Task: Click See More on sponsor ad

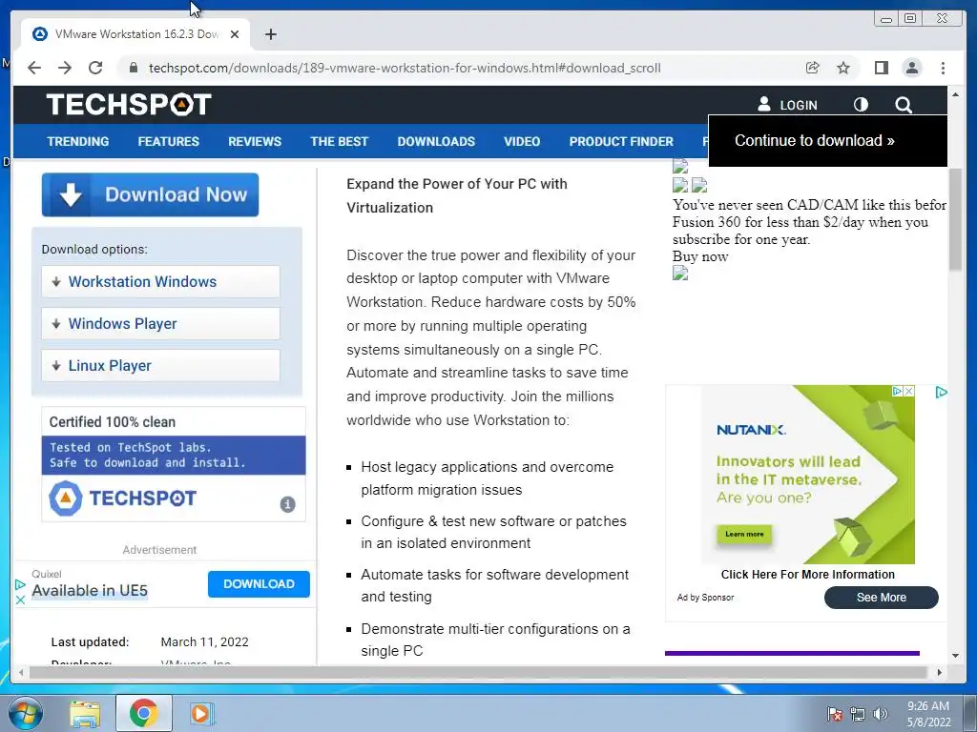Action: [x=881, y=598]
